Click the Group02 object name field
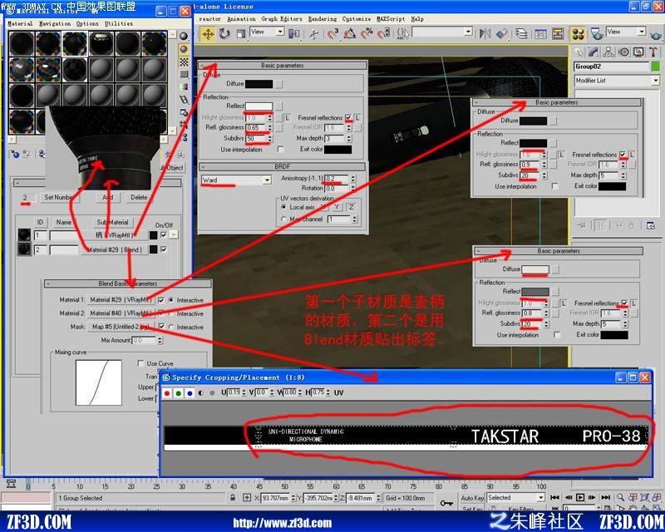665x532 pixels. (611, 66)
